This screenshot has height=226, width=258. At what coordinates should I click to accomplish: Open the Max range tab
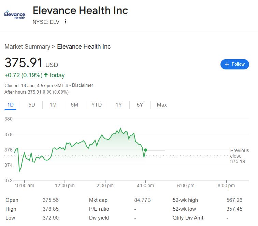pos(162,105)
